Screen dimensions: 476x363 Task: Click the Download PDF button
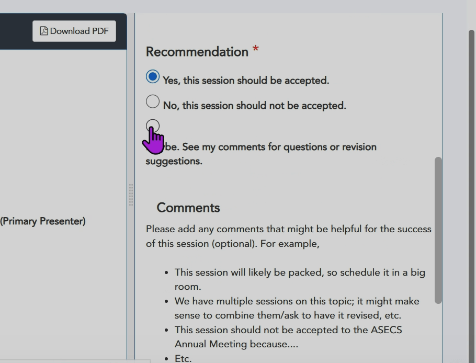pos(74,31)
